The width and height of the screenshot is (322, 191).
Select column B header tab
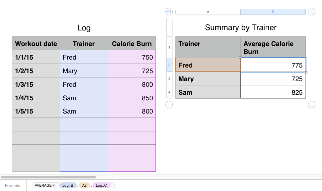pyautogui.click(x=273, y=12)
